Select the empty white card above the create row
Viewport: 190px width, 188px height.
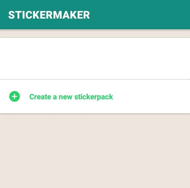[95, 58]
